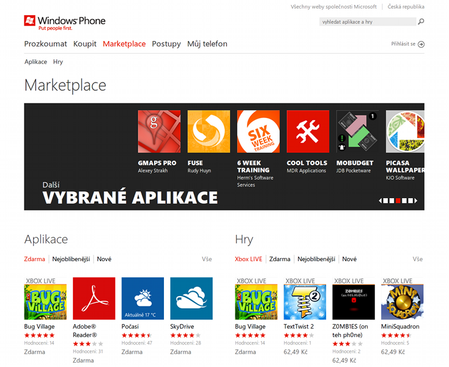449x367 pixels.
Task: Go to Aplikace submenu link
Action: 36,62
